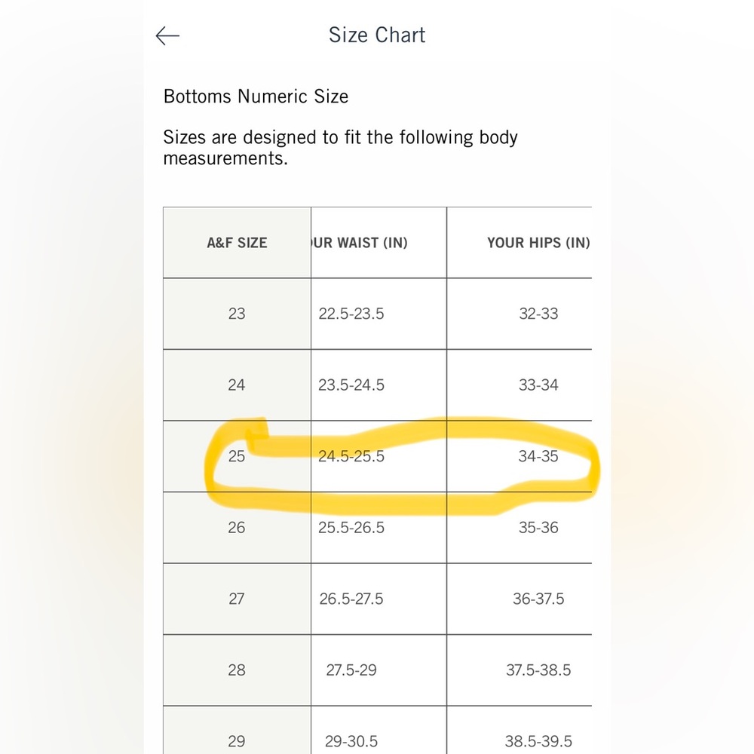Click waist measurement 27.5-29
This screenshot has width=754, height=754.
351,670
